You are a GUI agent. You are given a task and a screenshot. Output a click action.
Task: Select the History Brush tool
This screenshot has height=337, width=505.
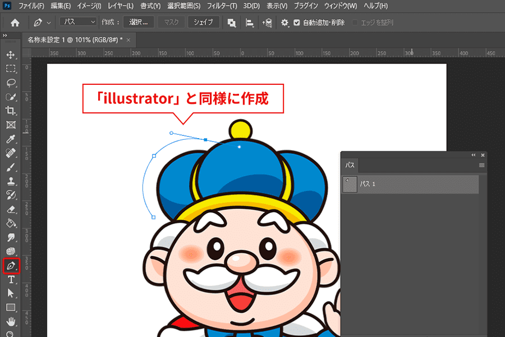[x=11, y=195]
